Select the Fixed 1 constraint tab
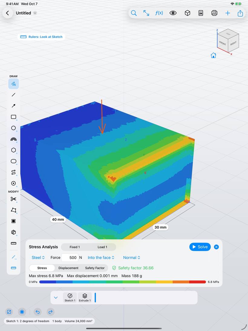This screenshot has width=248, height=331. 75,247
